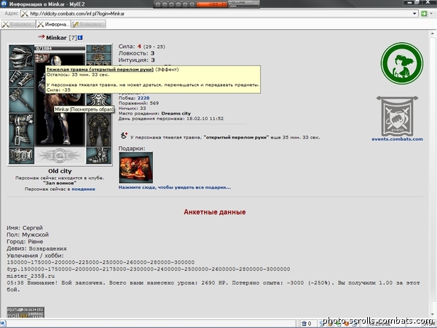Switch to the Информа... tab
The width and height of the screenshot is (437, 328).
[53, 24]
